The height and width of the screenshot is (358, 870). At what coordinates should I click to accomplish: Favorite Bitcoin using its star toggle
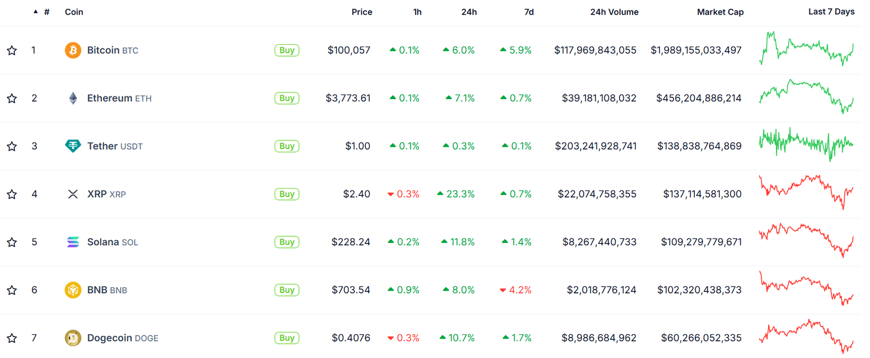(x=12, y=50)
